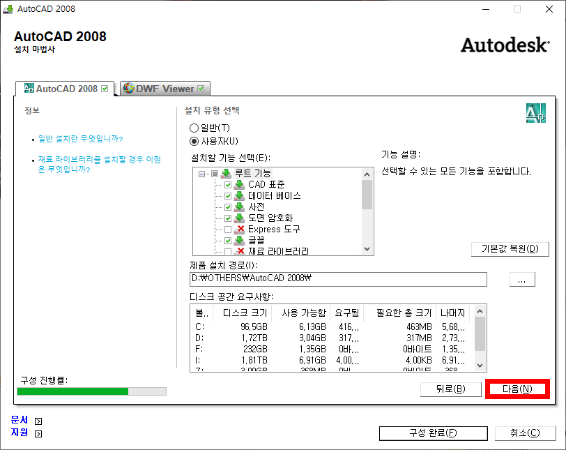Open the 지원 link
The image size is (566, 450).
pos(20,433)
